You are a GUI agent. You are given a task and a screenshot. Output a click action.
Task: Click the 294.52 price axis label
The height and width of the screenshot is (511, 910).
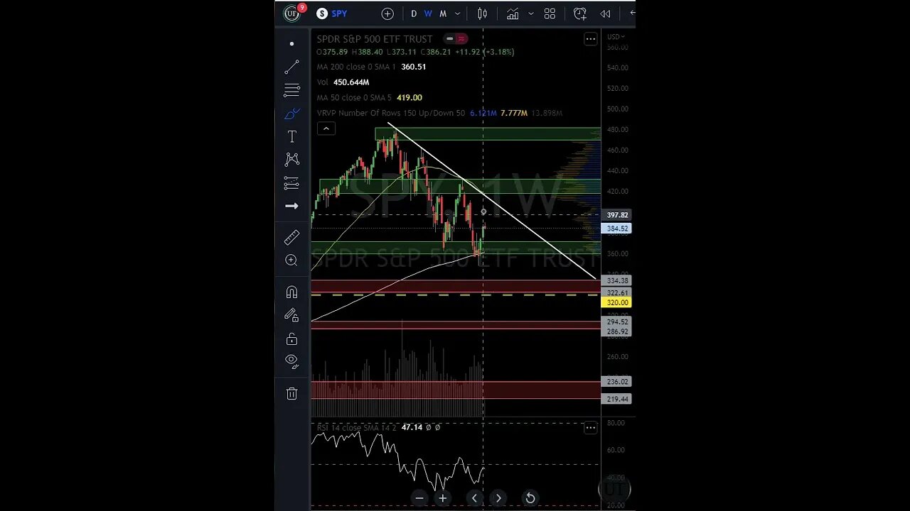616,322
